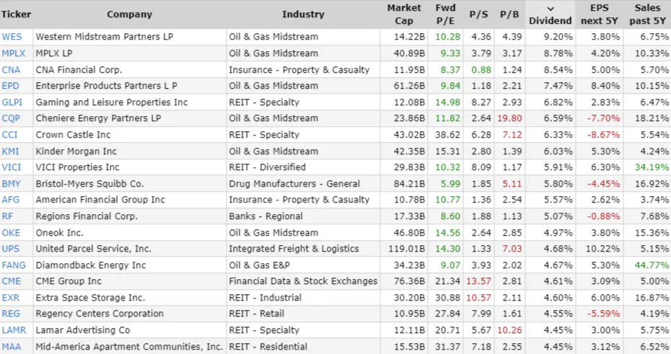Click the green 44.77% sales value

coord(652,265)
